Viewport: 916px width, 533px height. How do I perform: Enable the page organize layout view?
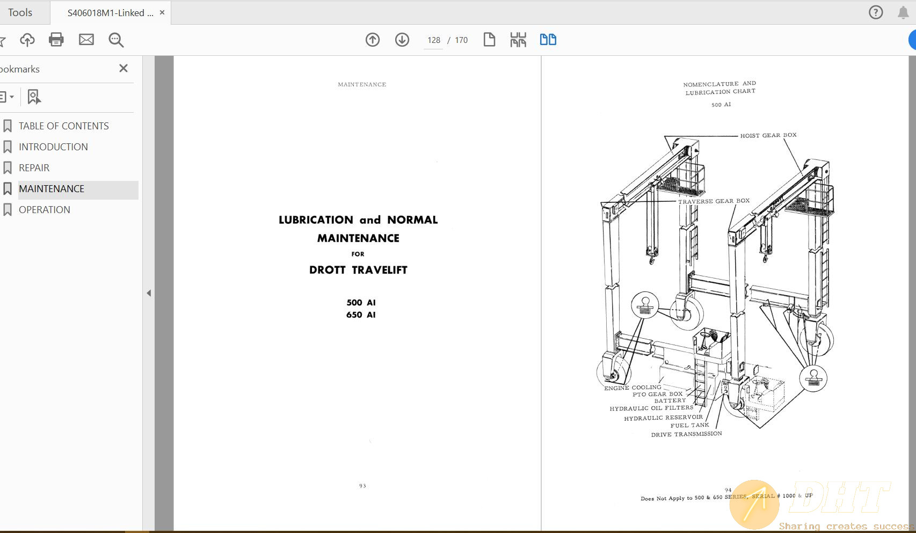click(518, 39)
